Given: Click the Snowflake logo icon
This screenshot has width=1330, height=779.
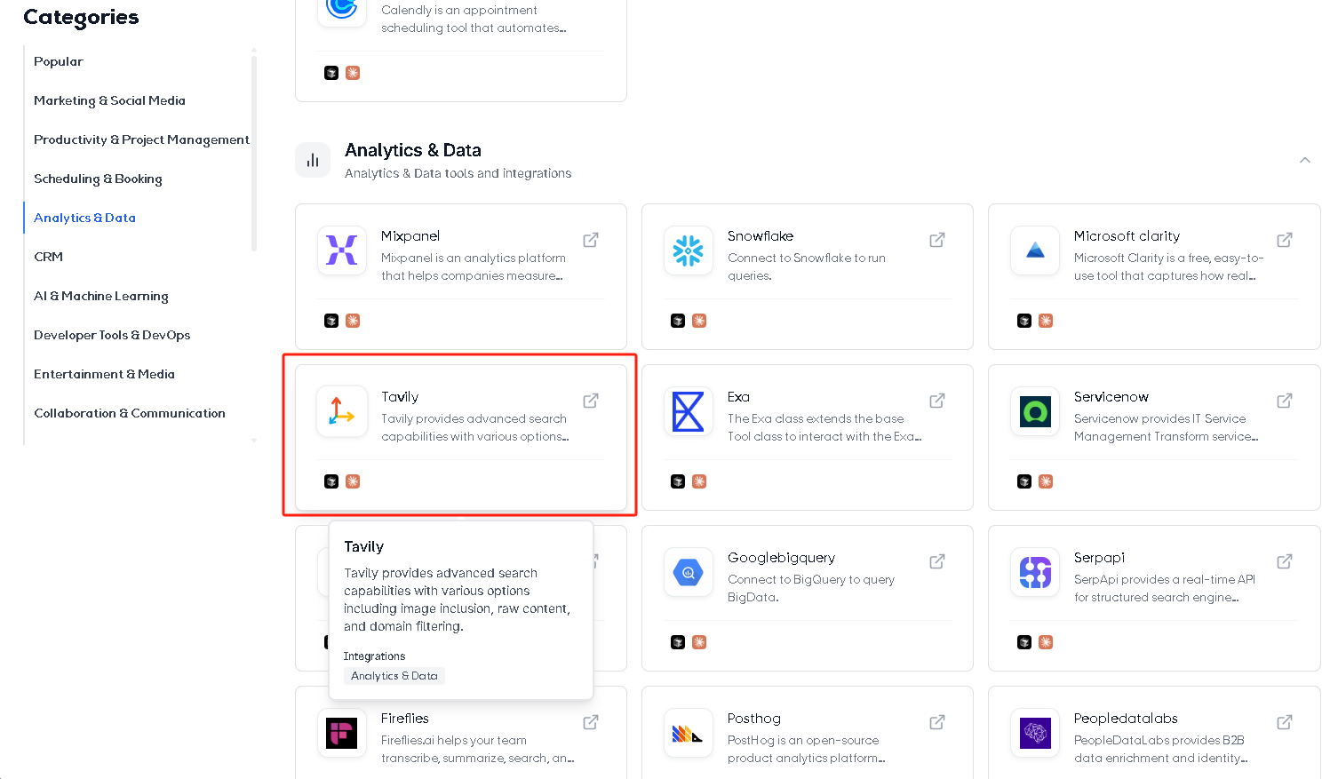Looking at the screenshot, I should (x=689, y=250).
